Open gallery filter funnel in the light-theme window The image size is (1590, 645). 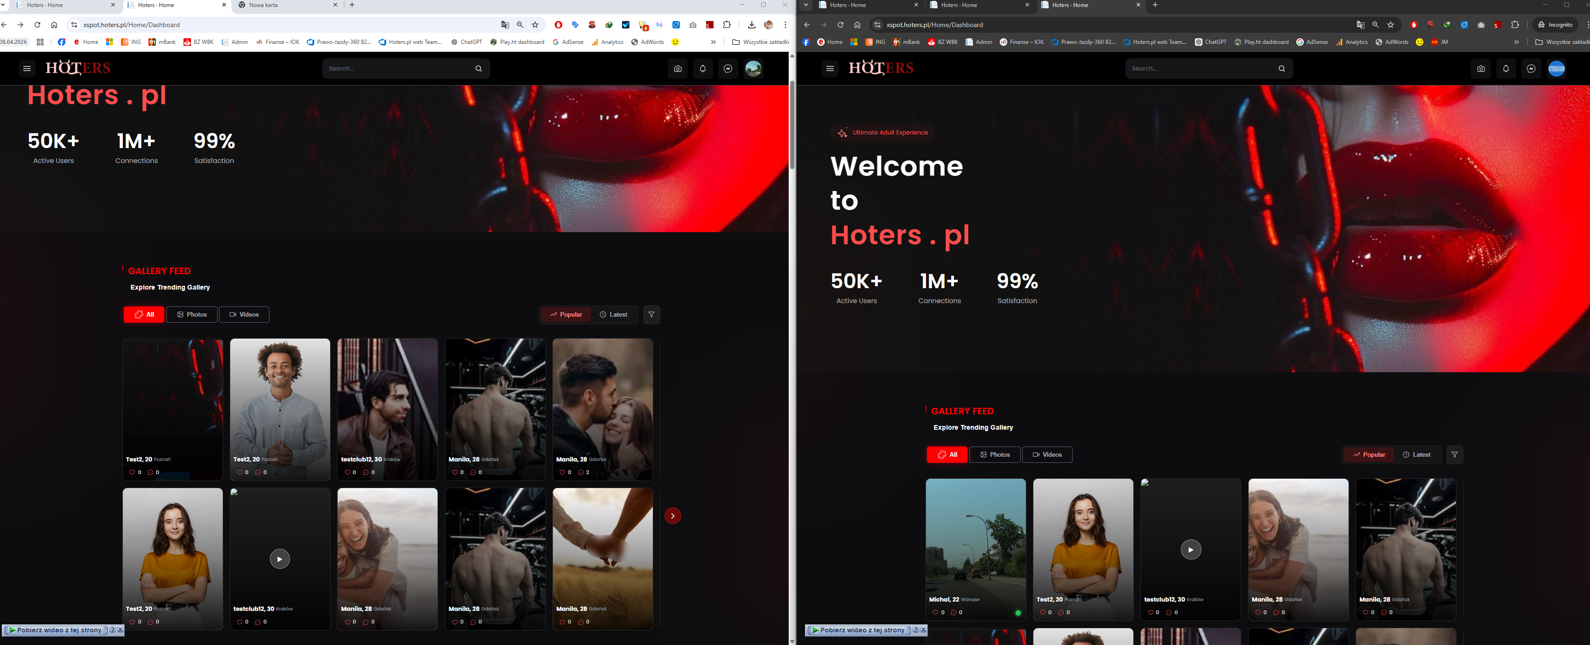(x=651, y=315)
